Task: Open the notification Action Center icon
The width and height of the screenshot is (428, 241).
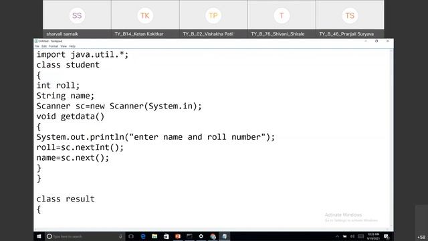Action: (387, 236)
